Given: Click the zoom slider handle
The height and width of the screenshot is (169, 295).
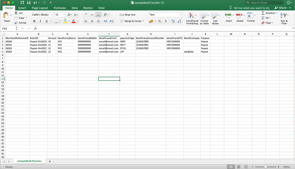Looking at the screenshot, I should 265,167.
